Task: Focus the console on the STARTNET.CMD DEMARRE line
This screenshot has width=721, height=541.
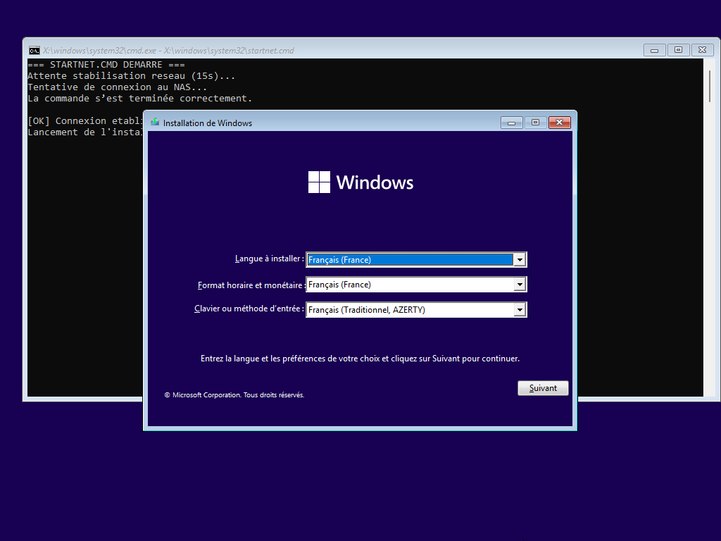Action: coord(106,65)
